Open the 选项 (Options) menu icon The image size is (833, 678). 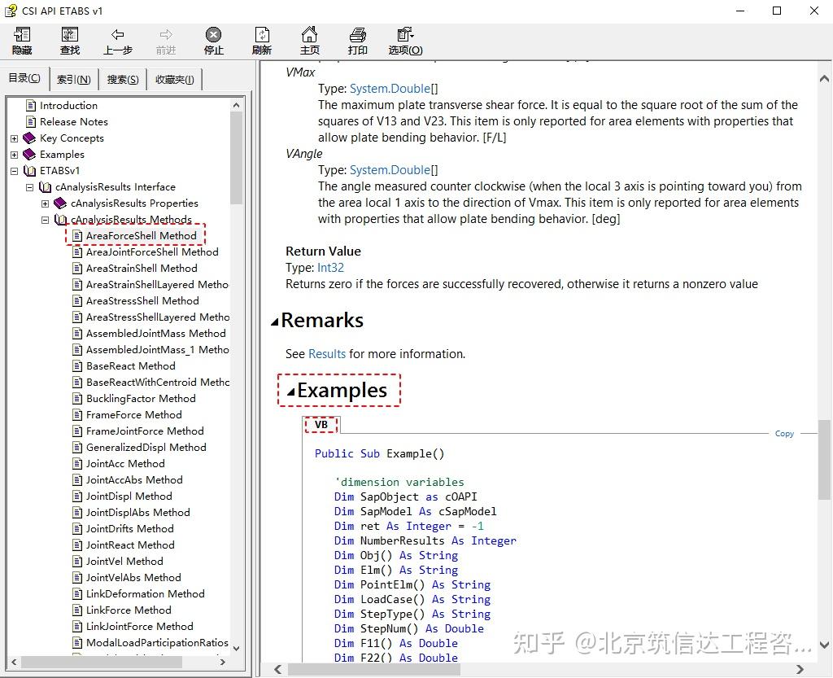[x=404, y=40]
